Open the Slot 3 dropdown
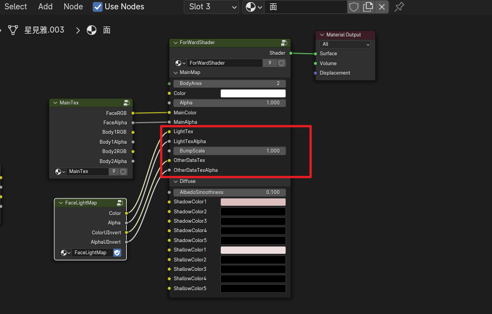Image resolution: width=492 pixels, height=314 pixels. point(211,7)
